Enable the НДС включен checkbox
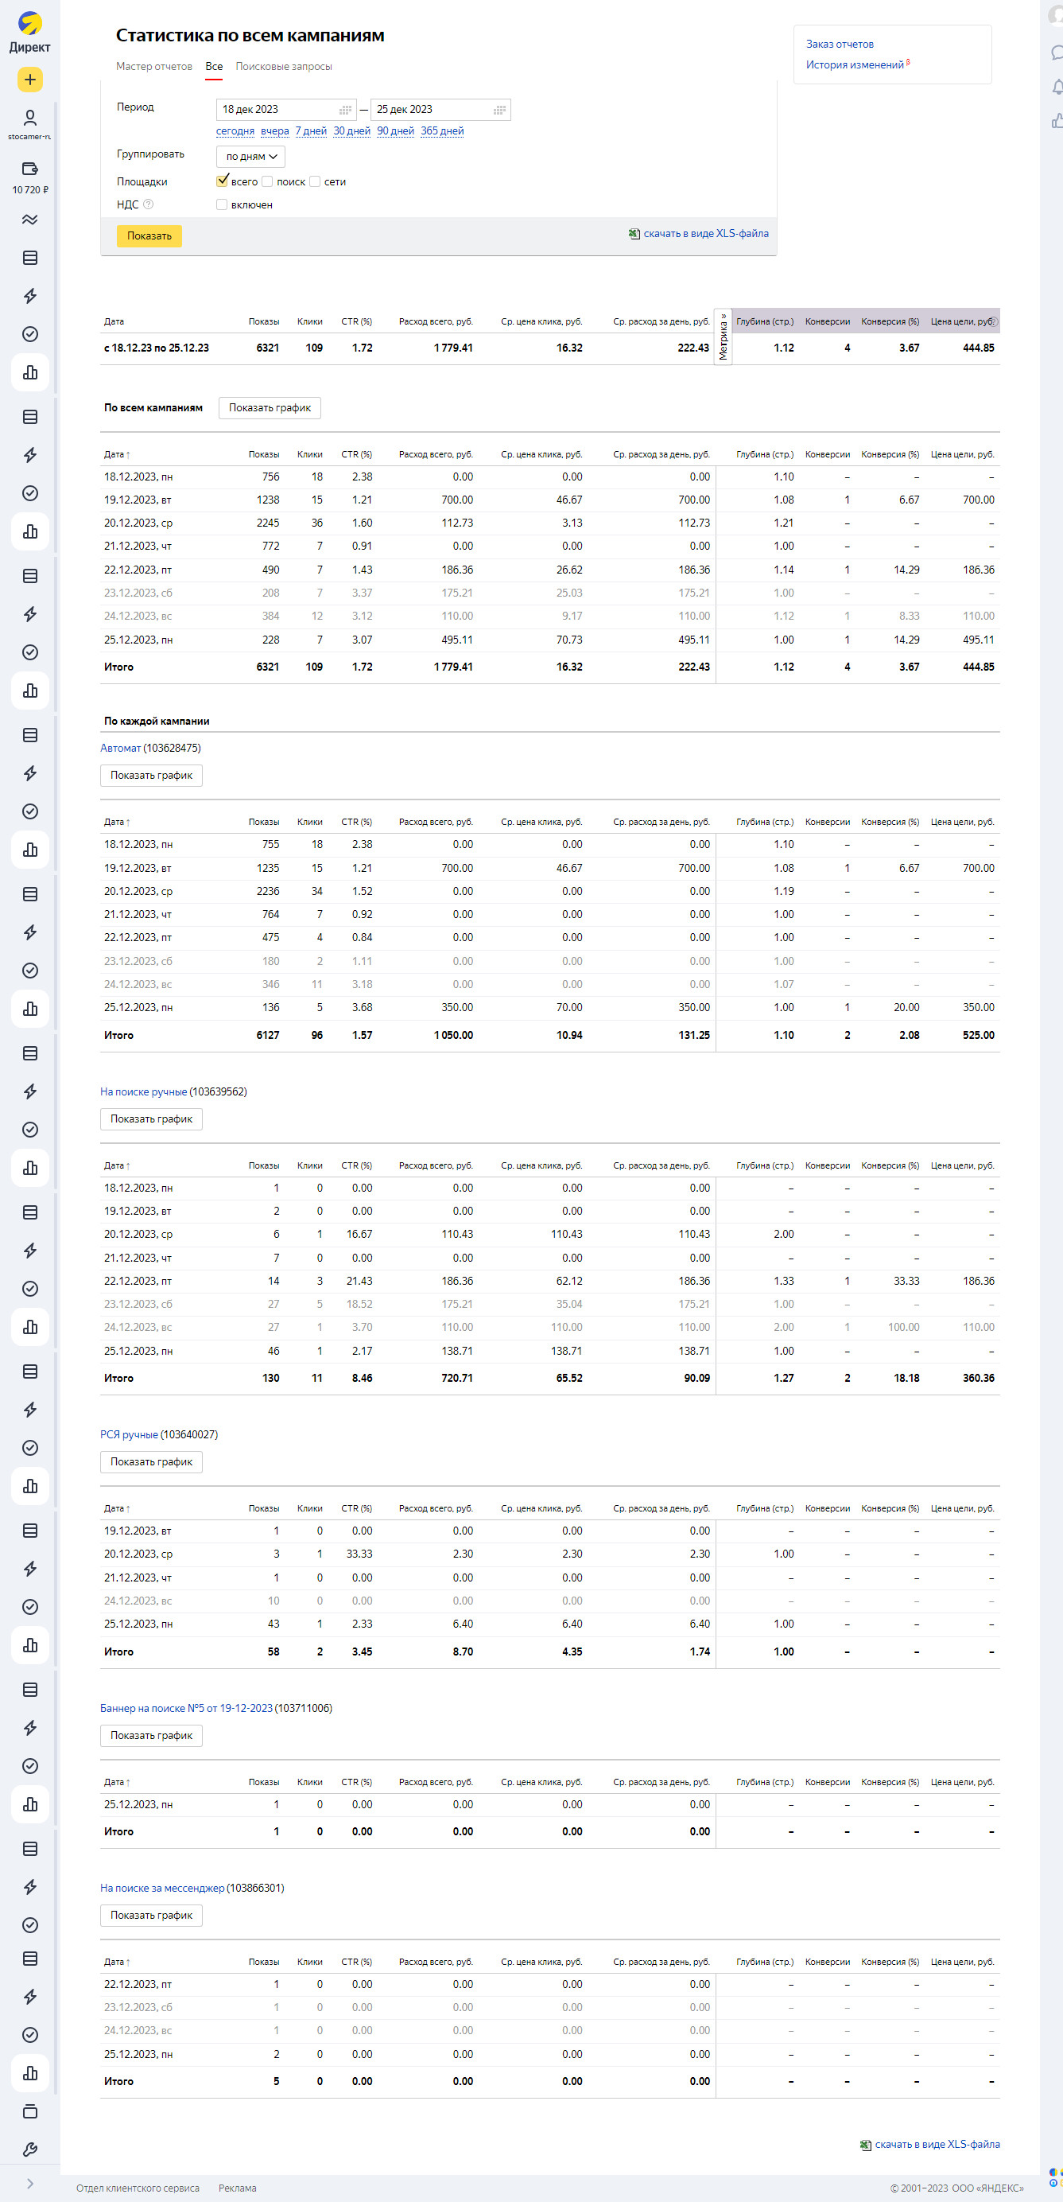1063x2202 pixels. [222, 204]
